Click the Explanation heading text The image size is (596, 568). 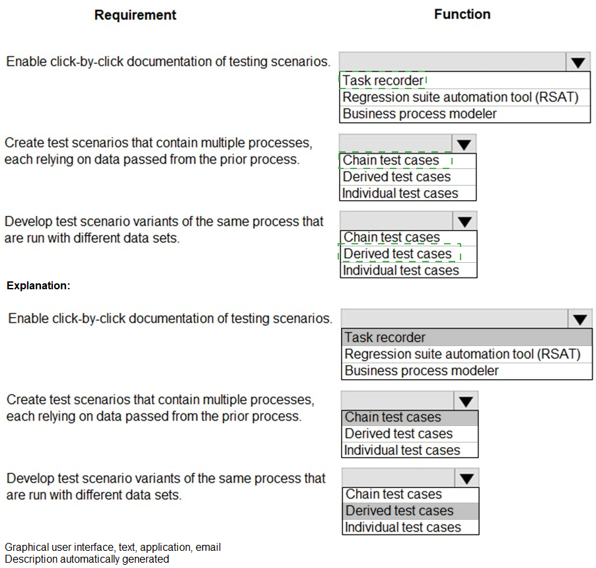coord(38,286)
